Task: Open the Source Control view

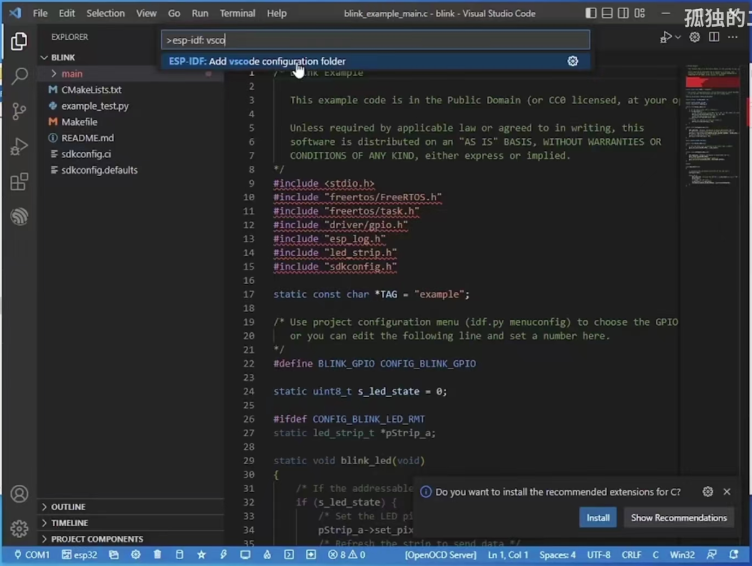Action: pos(19,111)
